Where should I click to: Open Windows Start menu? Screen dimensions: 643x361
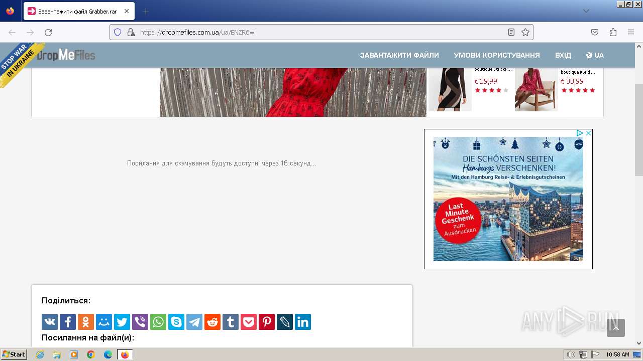coord(14,354)
